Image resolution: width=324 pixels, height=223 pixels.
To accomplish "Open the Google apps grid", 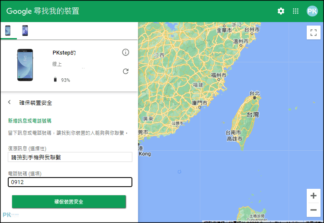I will click(296, 11).
